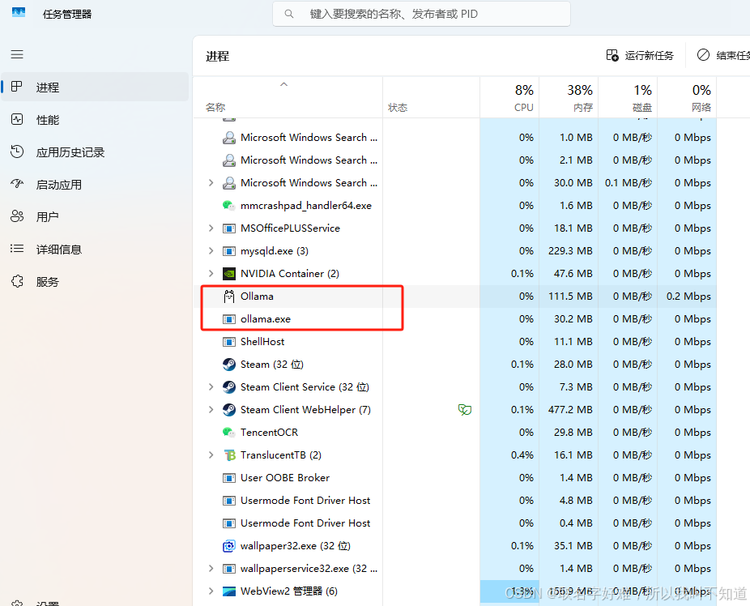Screen dimensions: 750x606
Task: Open the 用户 tab
Action: point(95,216)
